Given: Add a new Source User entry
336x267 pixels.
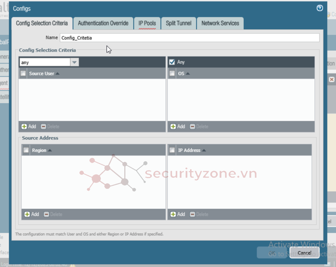Looking at the screenshot, I should (x=29, y=126).
